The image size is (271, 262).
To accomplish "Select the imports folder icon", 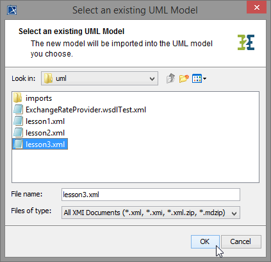I will point(17,98).
